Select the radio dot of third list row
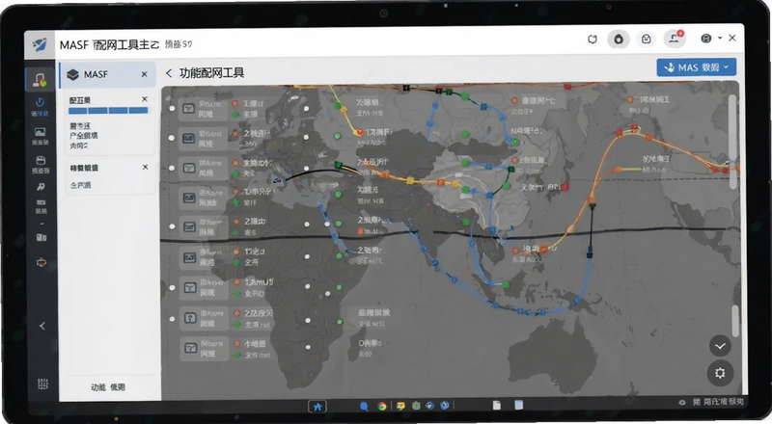 coord(172,168)
